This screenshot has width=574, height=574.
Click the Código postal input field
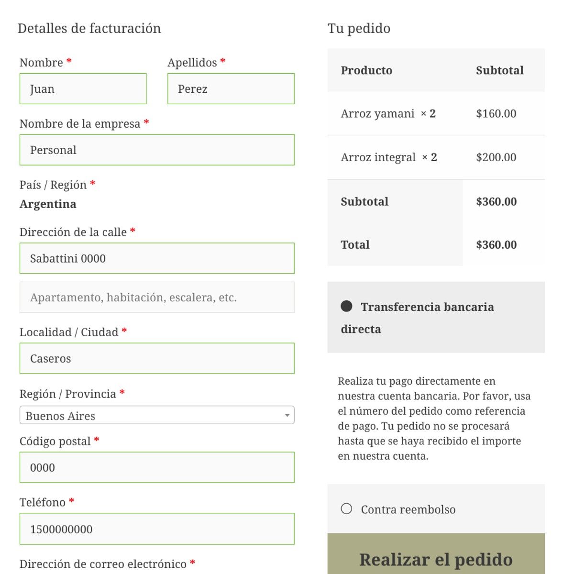(157, 467)
